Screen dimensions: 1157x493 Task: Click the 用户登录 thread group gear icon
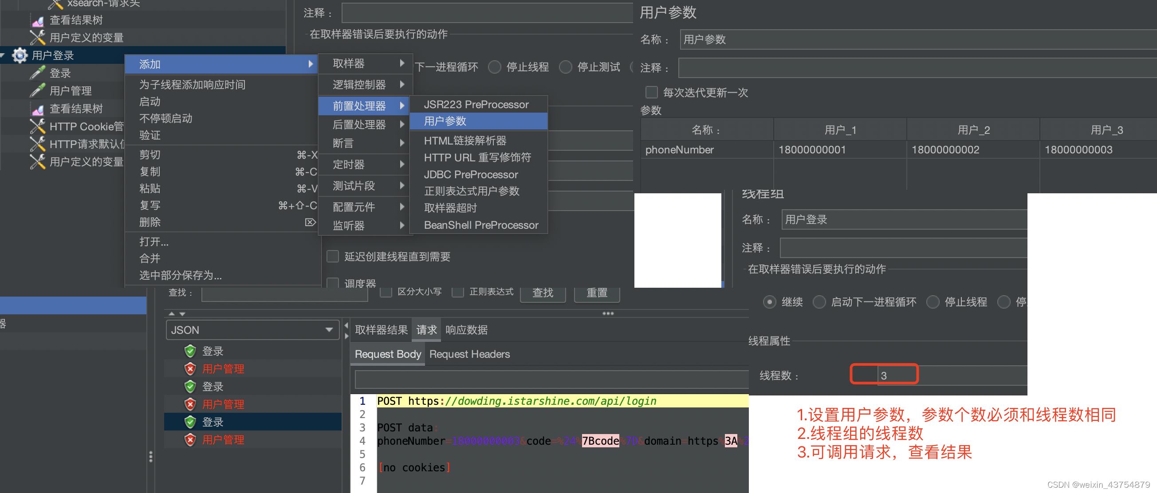[x=20, y=55]
